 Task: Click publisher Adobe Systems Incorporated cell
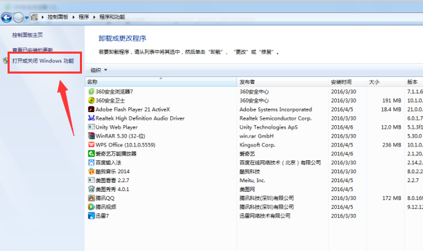[276, 109]
